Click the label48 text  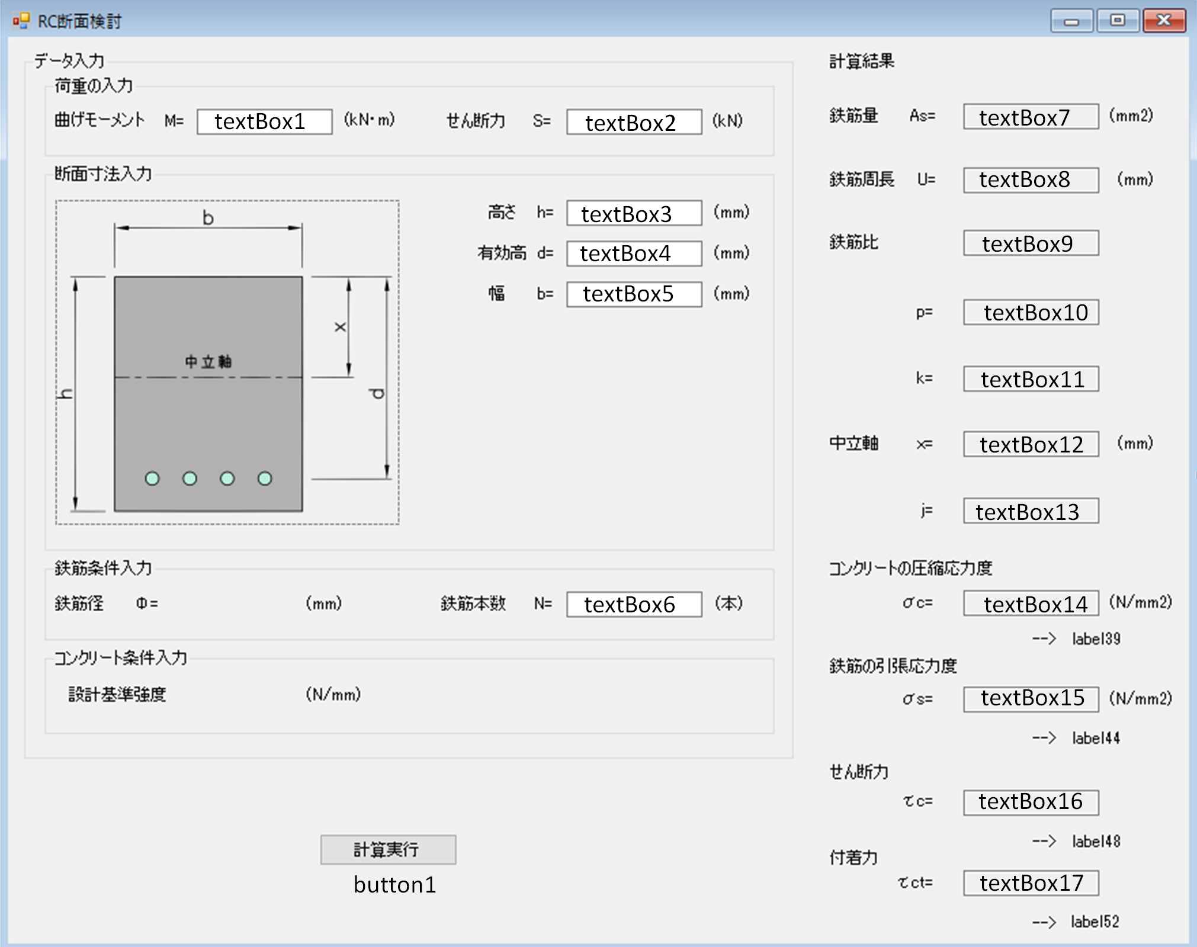(x=1096, y=841)
